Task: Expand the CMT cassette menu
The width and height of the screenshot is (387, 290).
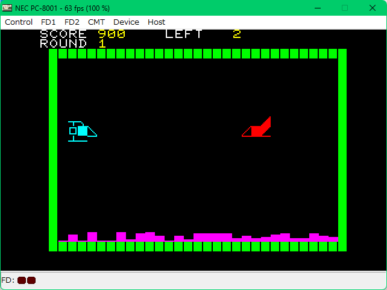Action: tap(96, 22)
